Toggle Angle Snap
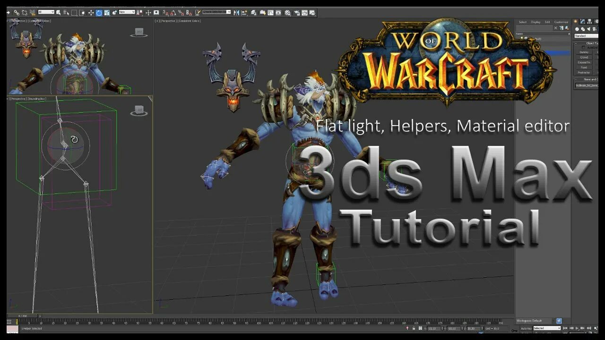Screen dimensions: 605x340 173,13
